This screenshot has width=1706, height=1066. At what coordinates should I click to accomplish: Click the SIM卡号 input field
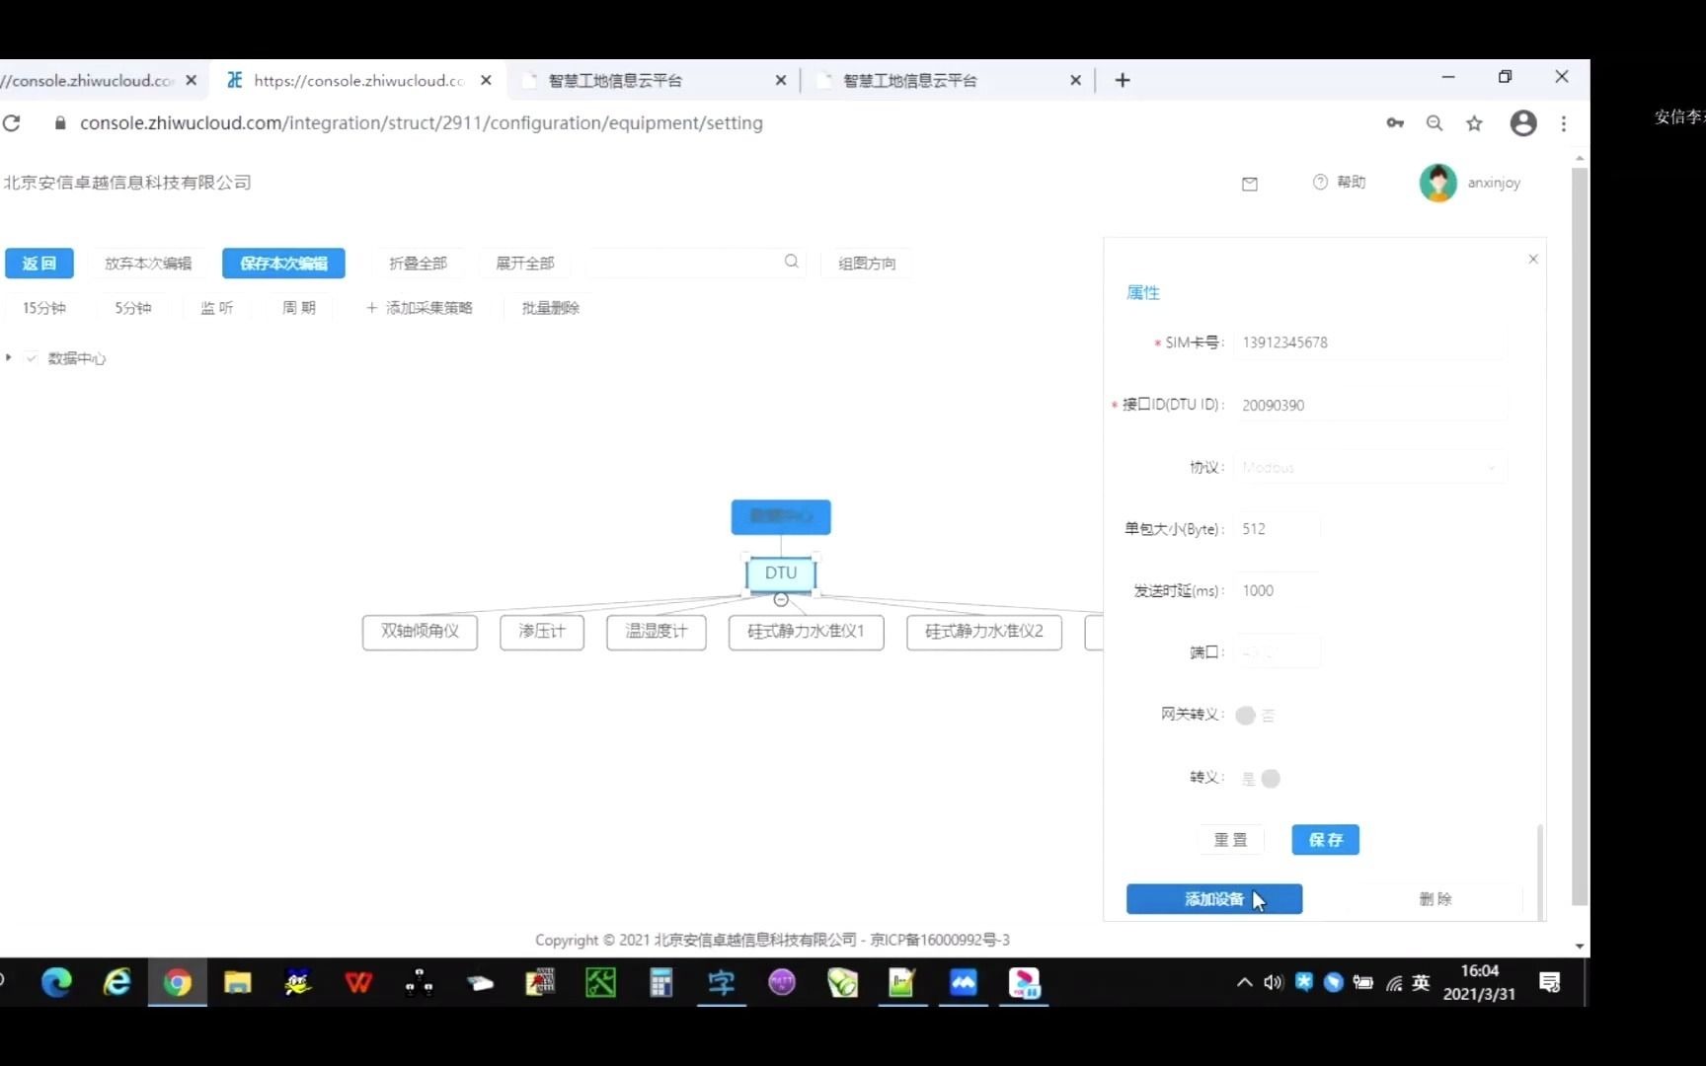coord(1370,343)
